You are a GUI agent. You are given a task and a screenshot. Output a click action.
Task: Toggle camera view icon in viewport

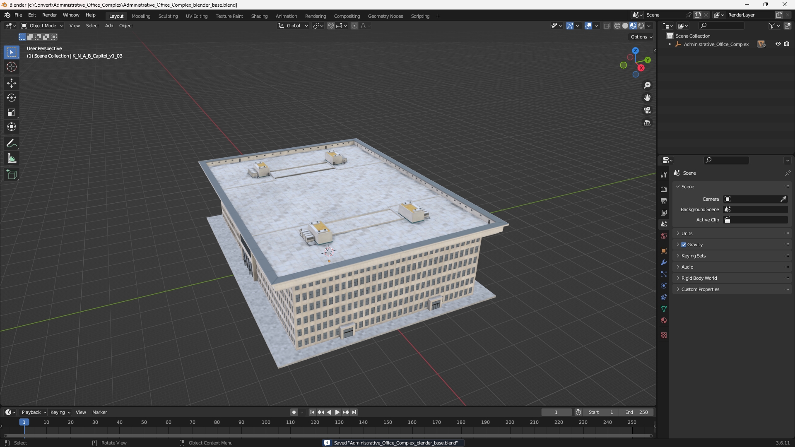(x=647, y=110)
